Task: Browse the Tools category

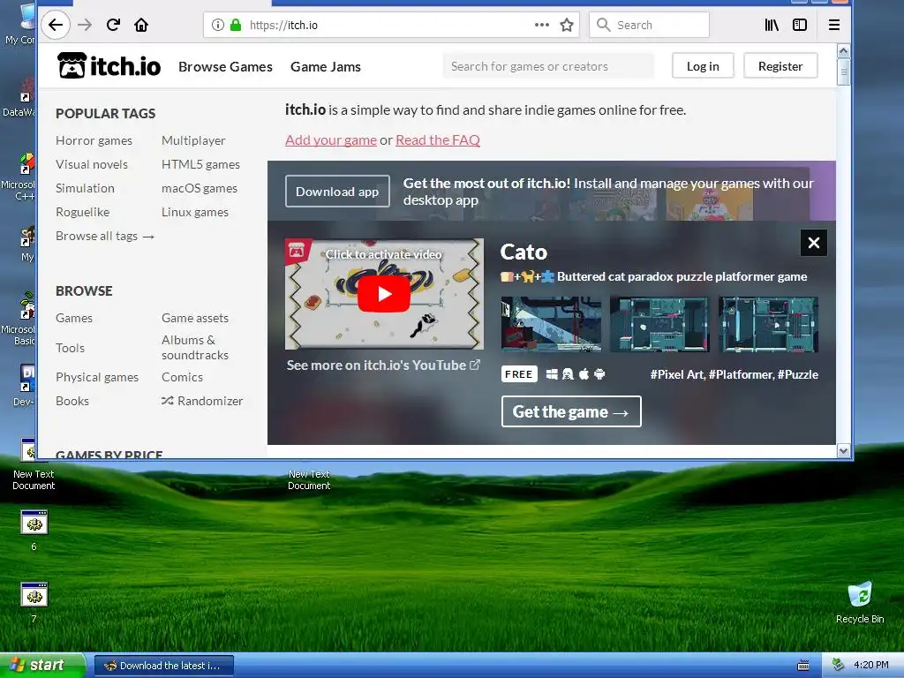Action: point(71,348)
